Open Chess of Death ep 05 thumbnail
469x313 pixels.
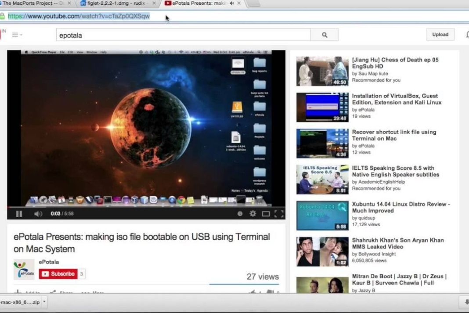(x=322, y=72)
